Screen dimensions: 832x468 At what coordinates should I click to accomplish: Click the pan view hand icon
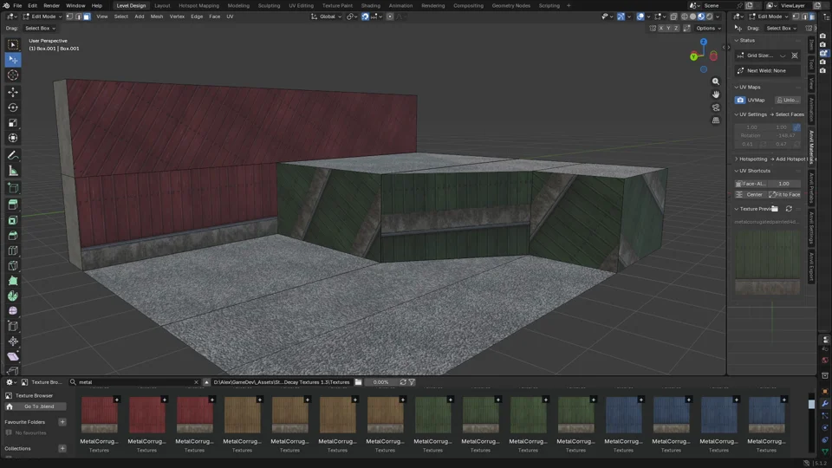coord(715,94)
